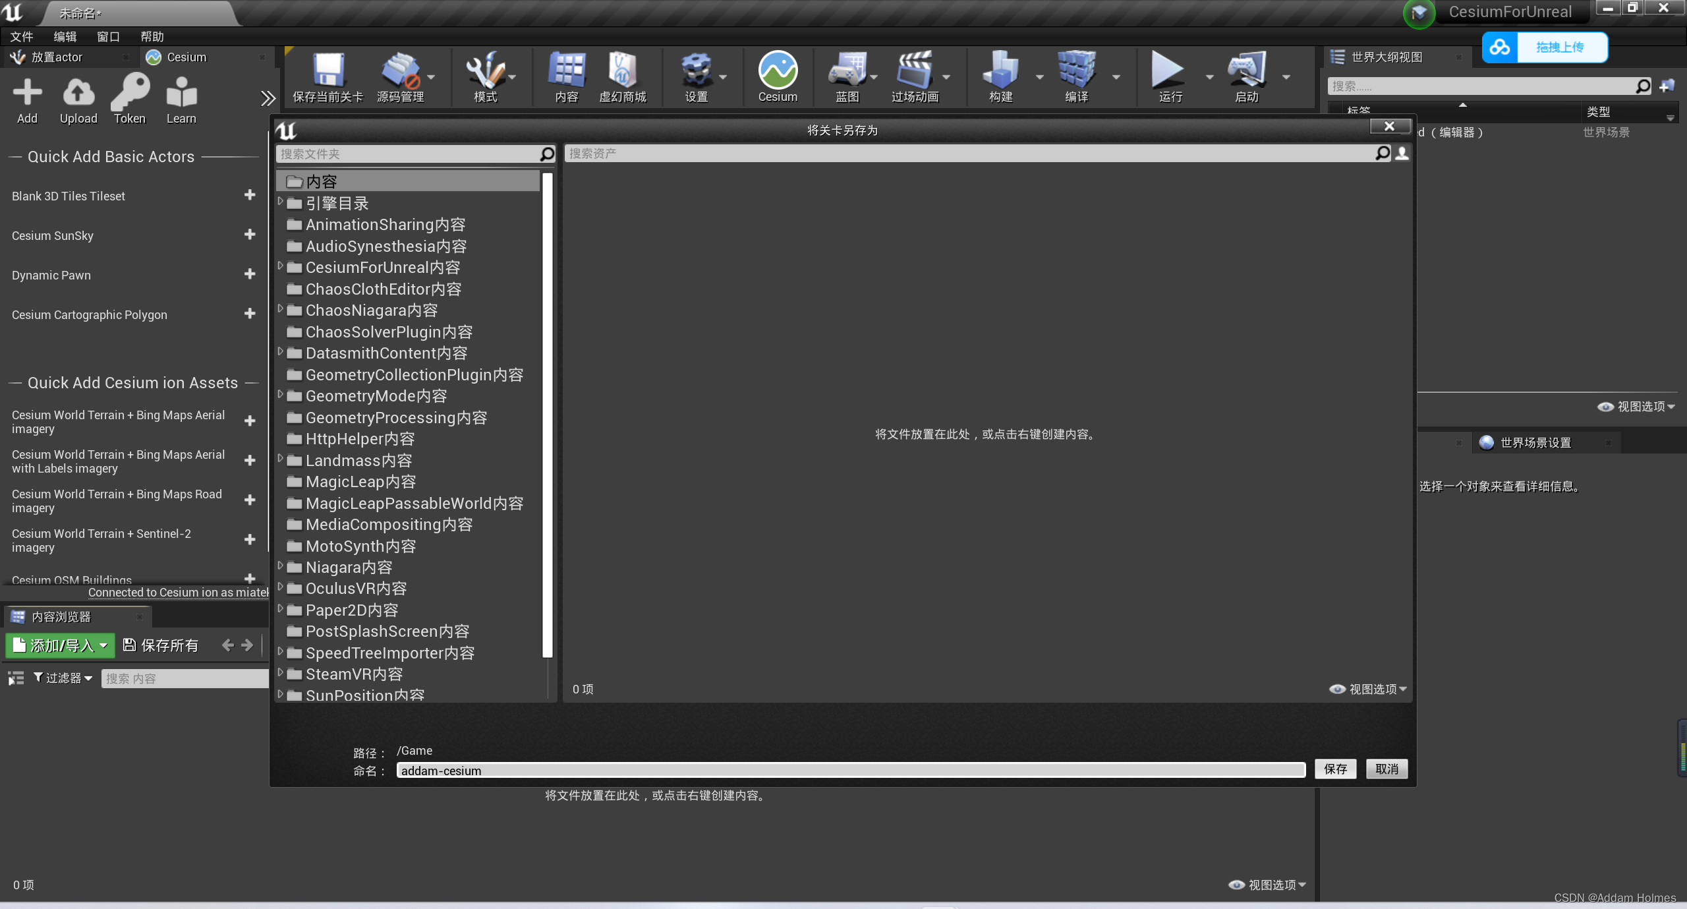Click the Cesium Upload cloud icon

[78, 93]
